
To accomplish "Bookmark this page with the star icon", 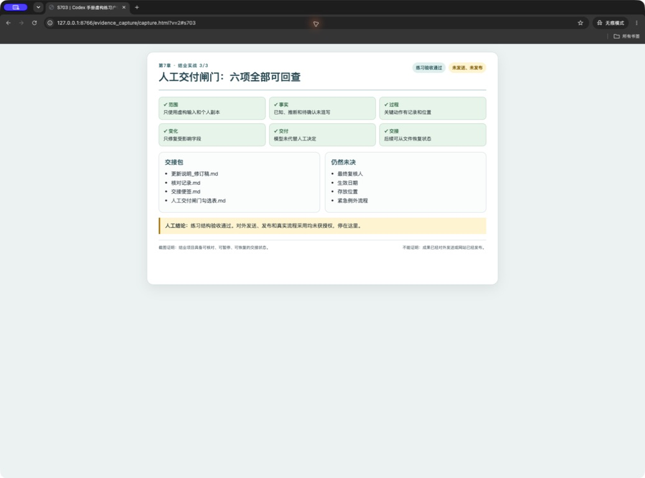I will pyautogui.click(x=580, y=23).
